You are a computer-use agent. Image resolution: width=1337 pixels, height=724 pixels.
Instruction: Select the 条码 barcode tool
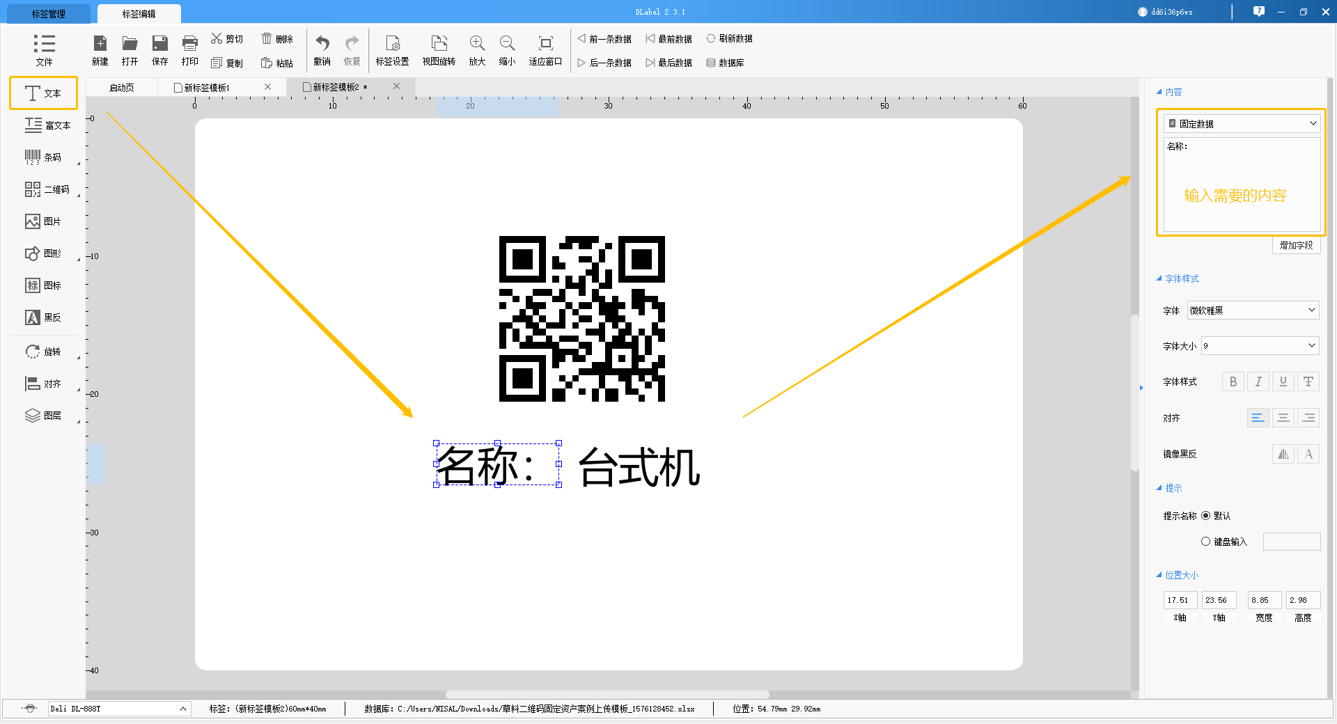point(43,157)
